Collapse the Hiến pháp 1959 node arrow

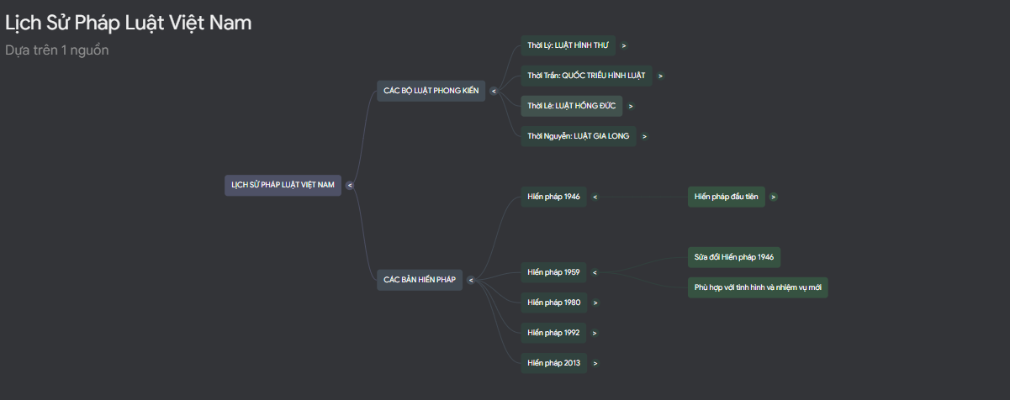[x=595, y=272]
